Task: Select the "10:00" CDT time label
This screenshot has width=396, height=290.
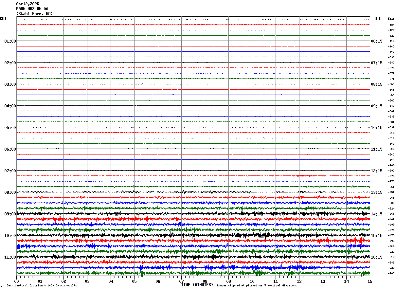Action: (10, 236)
